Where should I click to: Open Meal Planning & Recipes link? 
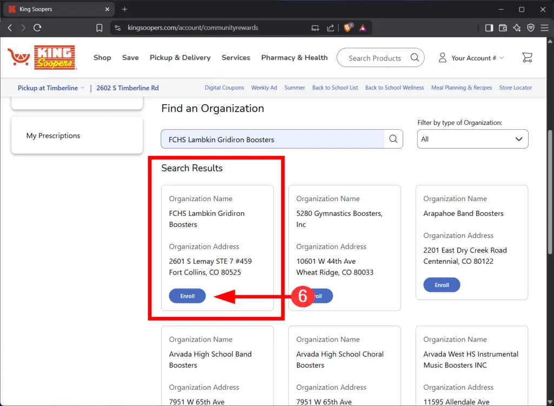tap(461, 88)
